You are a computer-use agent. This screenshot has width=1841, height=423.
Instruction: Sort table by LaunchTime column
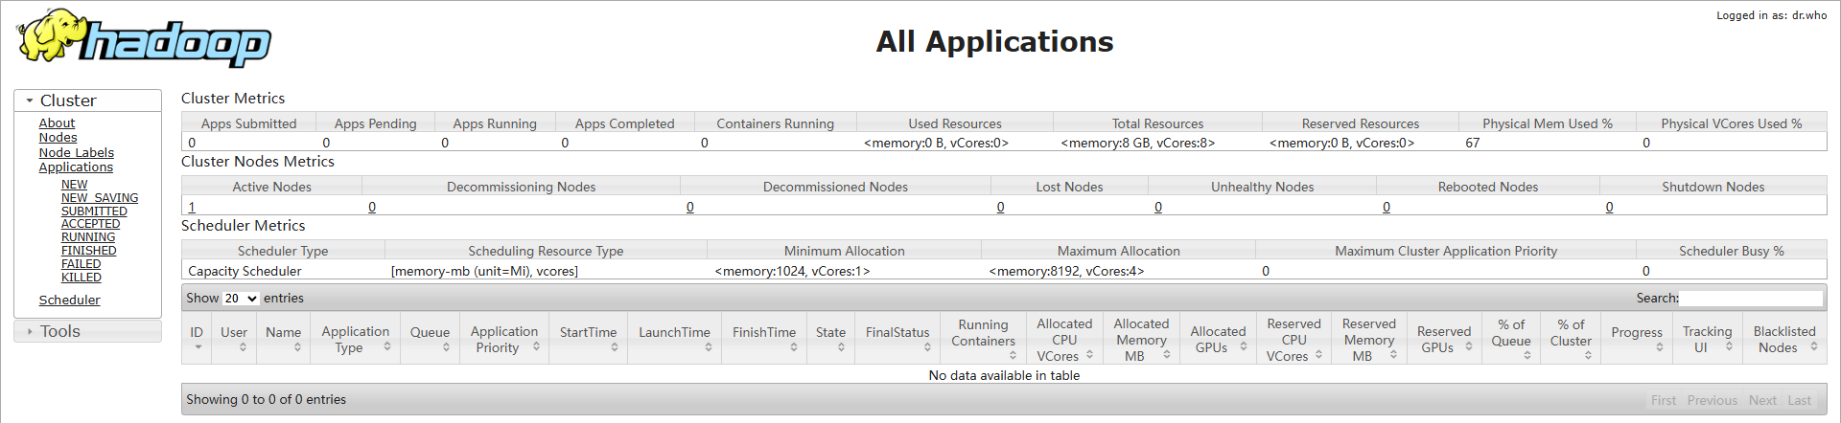[x=674, y=338]
